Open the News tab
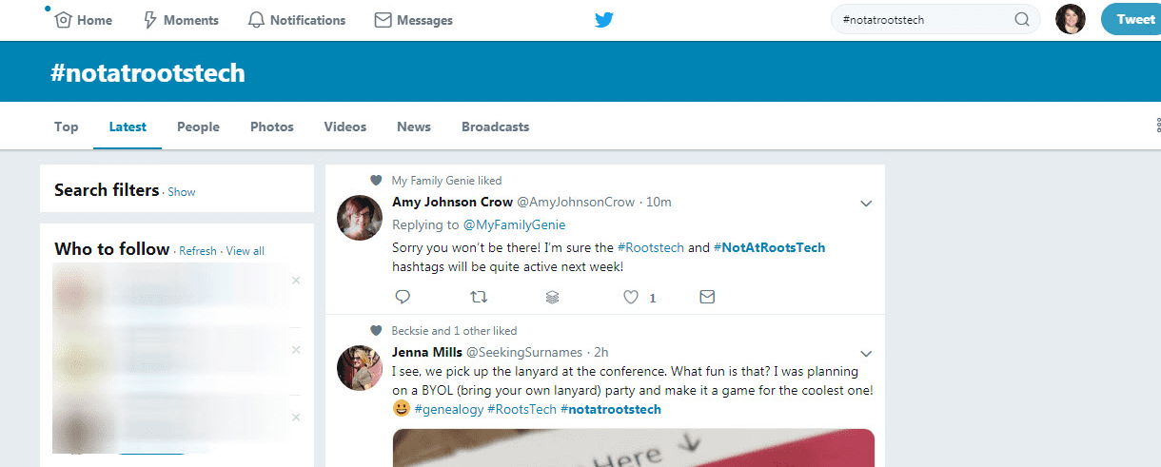 point(414,126)
